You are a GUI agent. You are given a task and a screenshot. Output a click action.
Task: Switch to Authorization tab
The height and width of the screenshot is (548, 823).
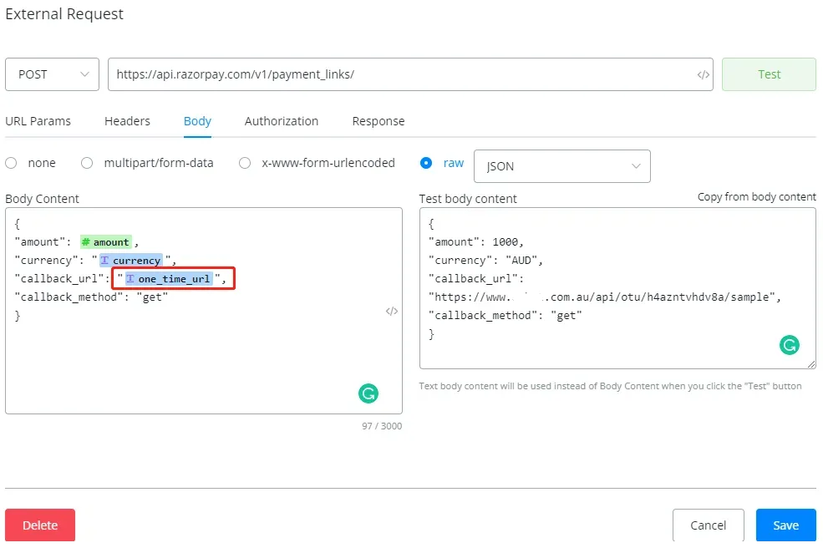click(282, 121)
